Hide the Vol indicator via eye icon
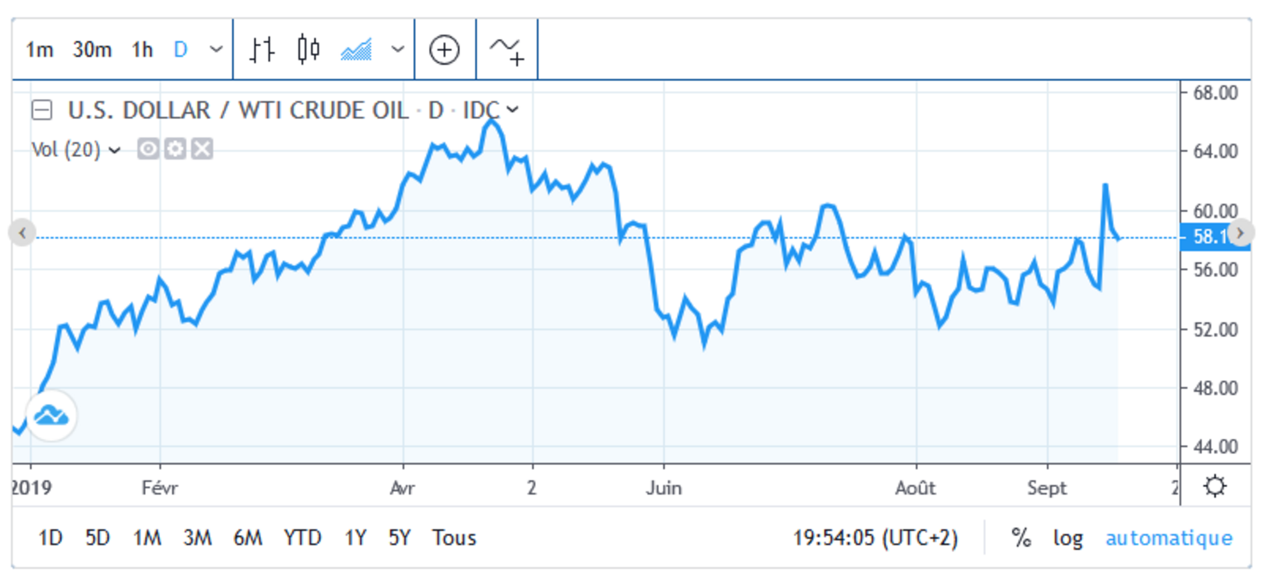Viewport: 1268px width, 583px height. [x=148, y=149]
